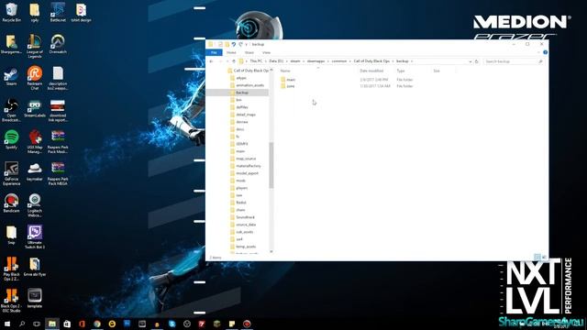Open recent locations dropdown arrow
The image size is (587, 330).
(x=227, y=61)
